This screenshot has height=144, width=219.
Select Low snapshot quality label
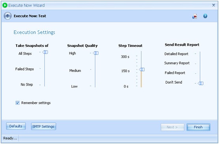click(x=74, y=86)
